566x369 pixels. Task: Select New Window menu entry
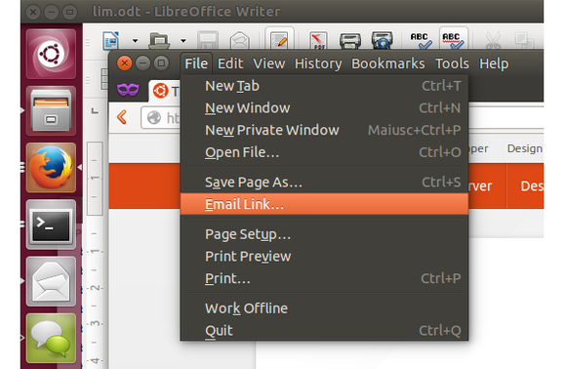(324, 108)
